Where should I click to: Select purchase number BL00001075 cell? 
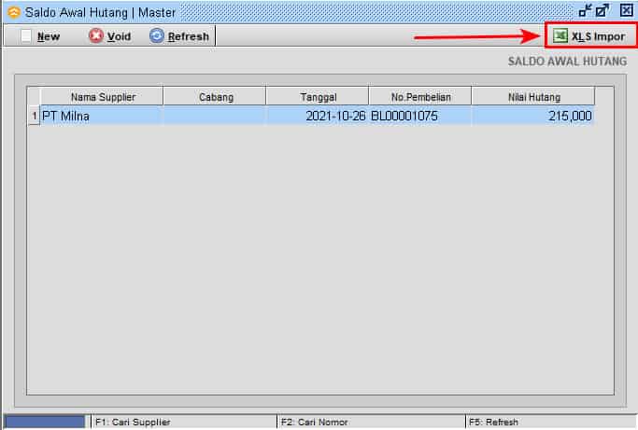(419, 116)
